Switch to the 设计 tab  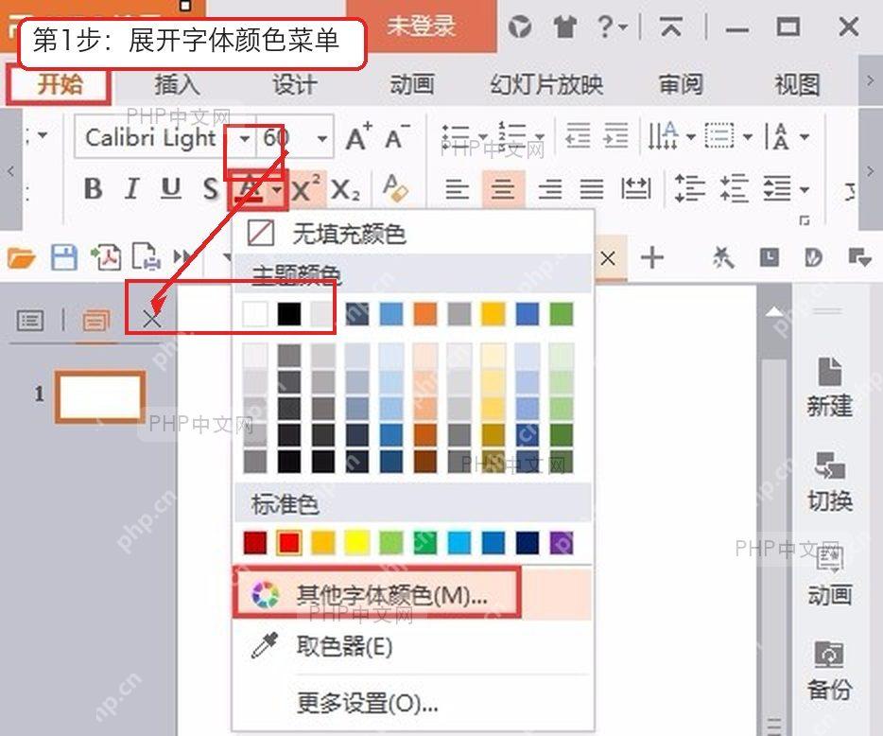(x=295, y=85)
